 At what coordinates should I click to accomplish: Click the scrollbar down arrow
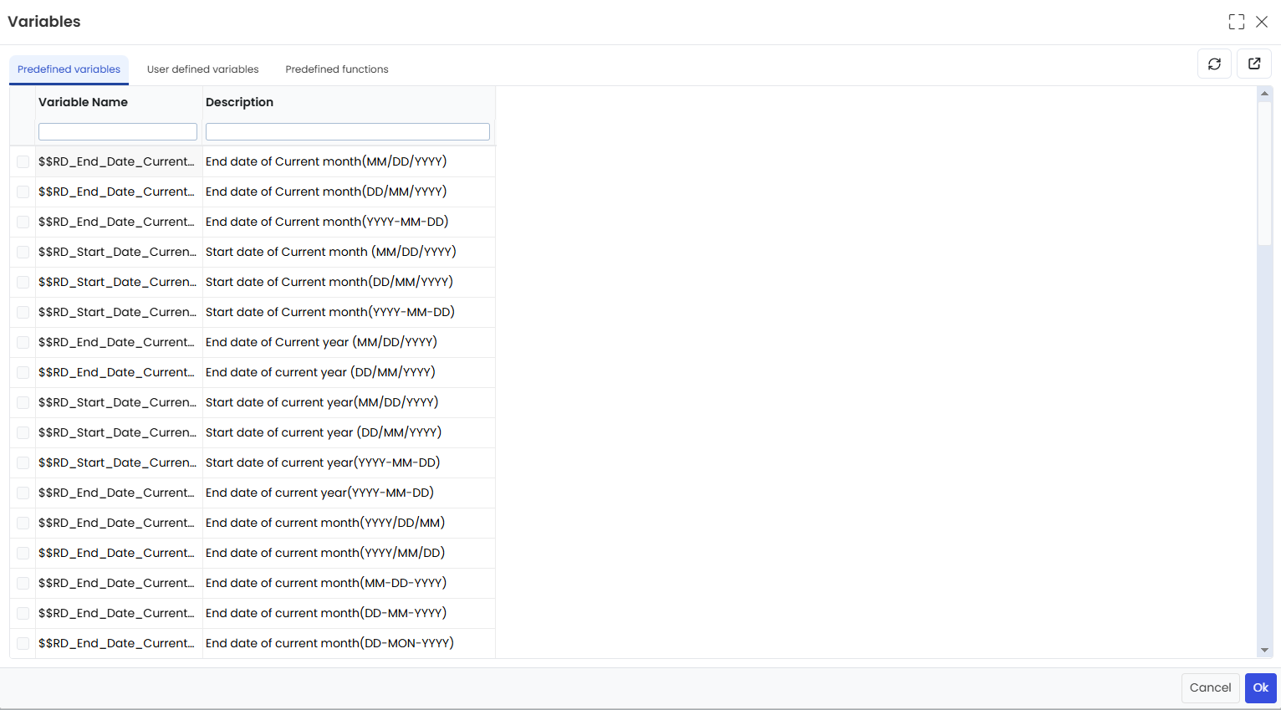pos(1264,650)
